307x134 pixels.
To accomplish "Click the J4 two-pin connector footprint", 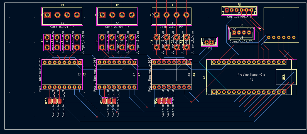I will pyautogui.click(x=209, y=42).
